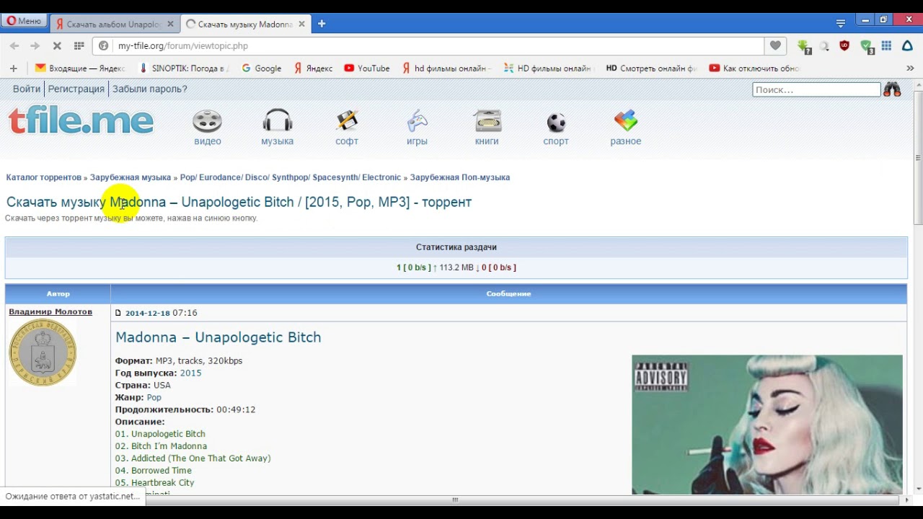Click Pop/ Eurodance/ Disco breadcrumb

click(x=291, y=177)
